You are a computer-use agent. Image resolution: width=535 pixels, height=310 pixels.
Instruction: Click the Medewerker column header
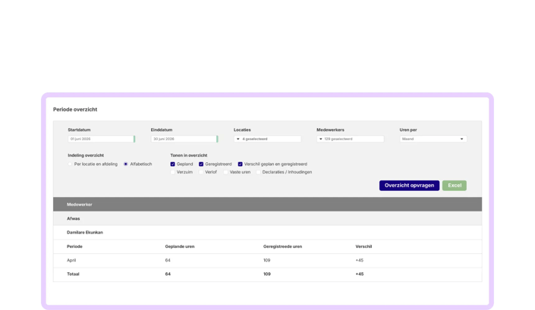pyautogui.click(x=80, y=205)
